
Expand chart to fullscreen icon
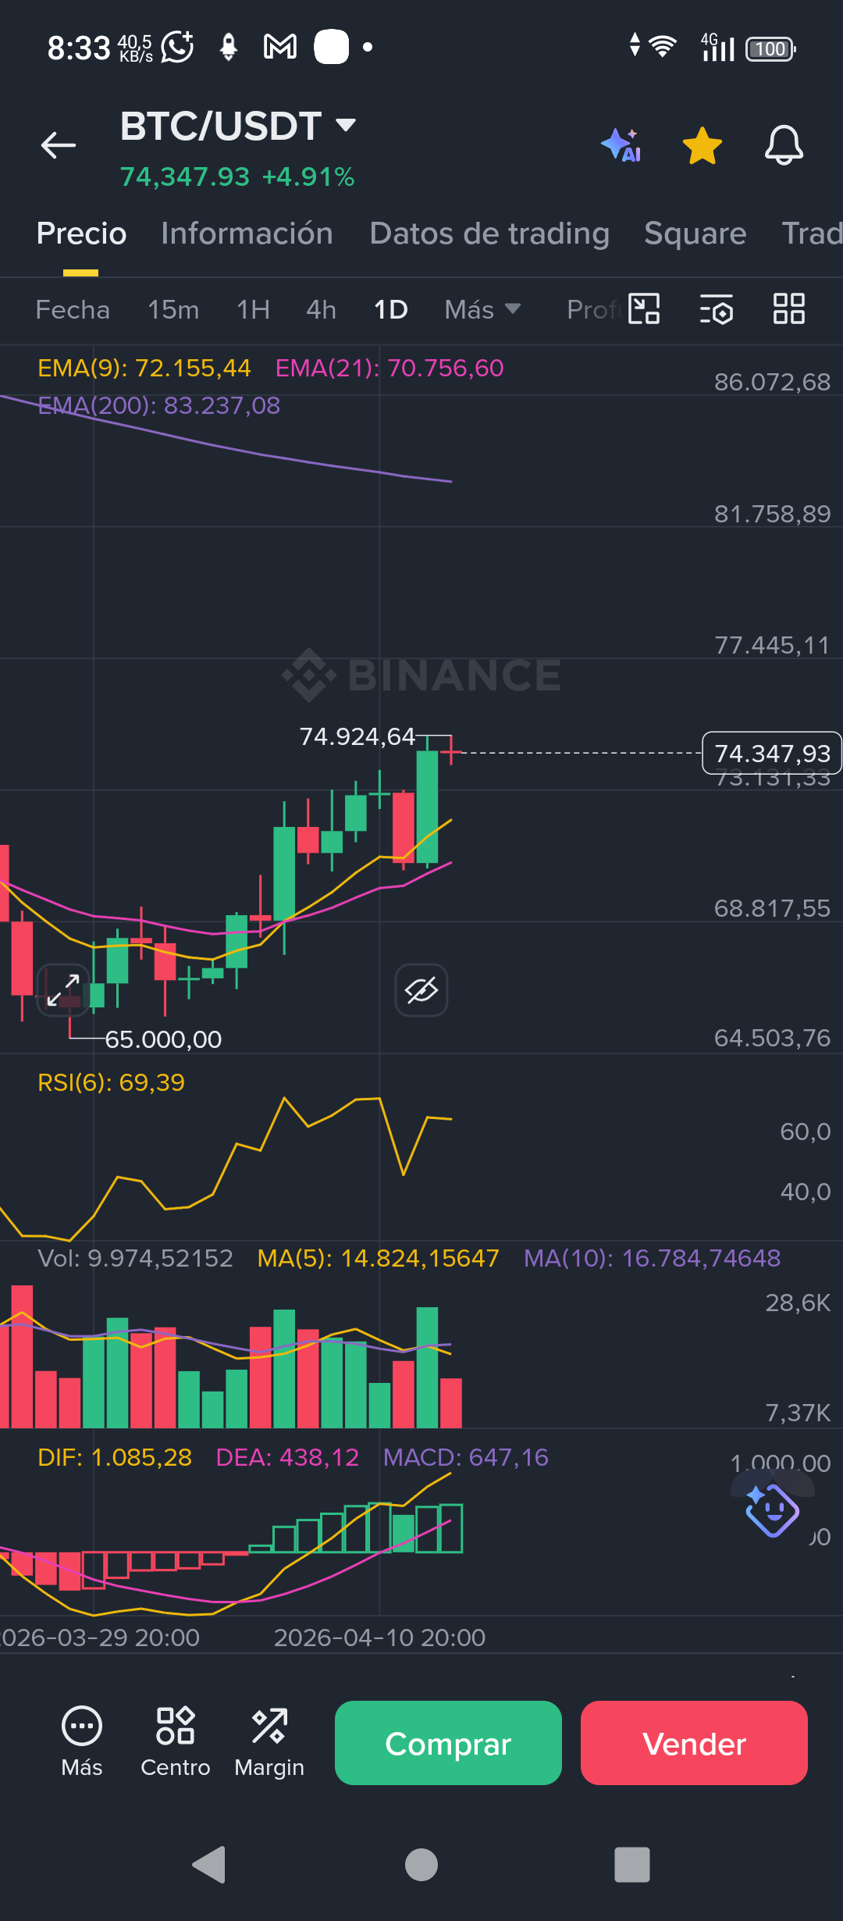click(x=63, y=990)
